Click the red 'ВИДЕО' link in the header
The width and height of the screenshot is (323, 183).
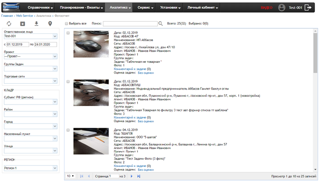pos(267,8)
